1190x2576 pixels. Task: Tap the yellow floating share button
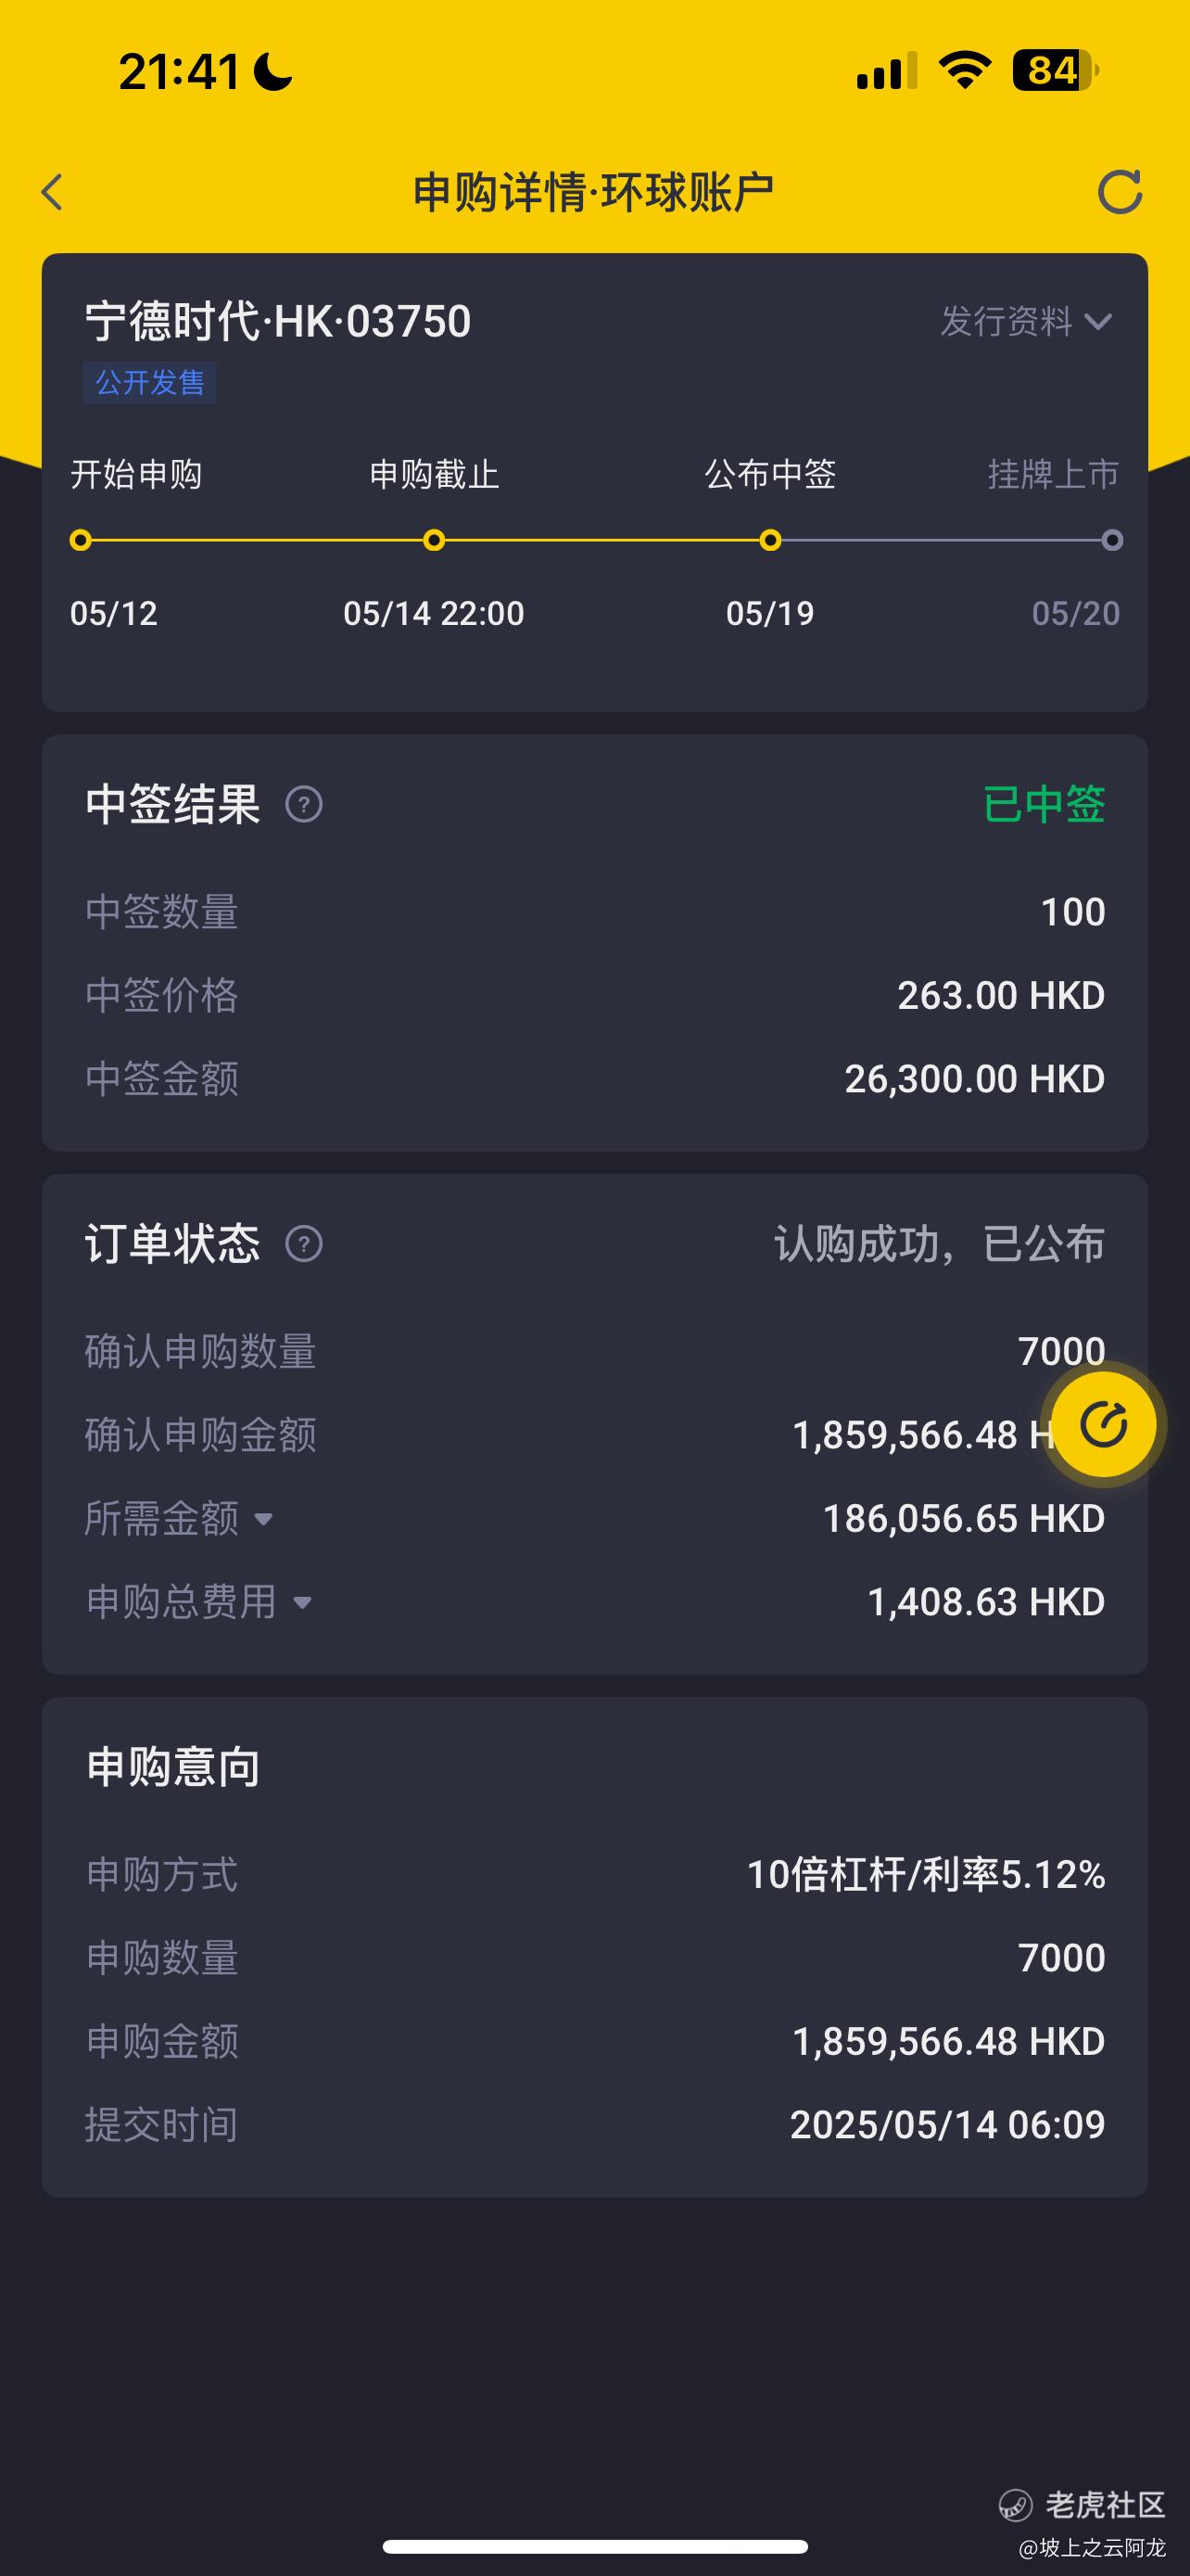1104,1424
